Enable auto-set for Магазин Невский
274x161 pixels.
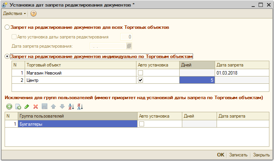click(141, 73)
